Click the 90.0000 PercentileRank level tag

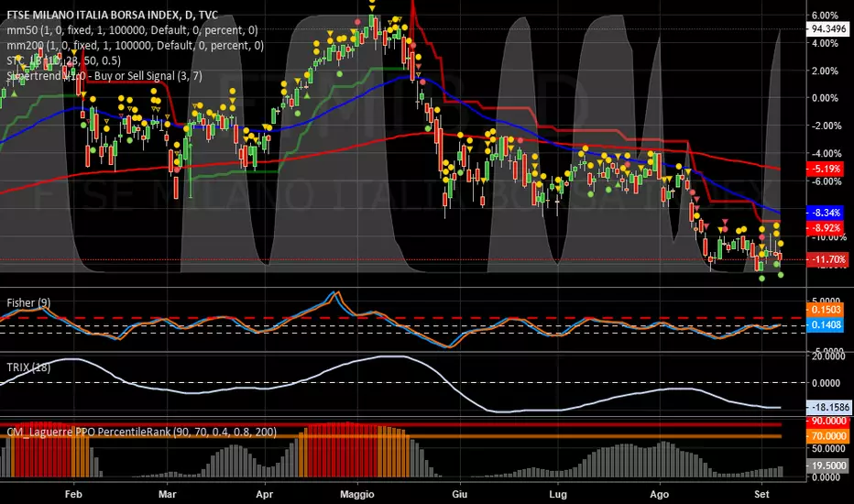828,422
